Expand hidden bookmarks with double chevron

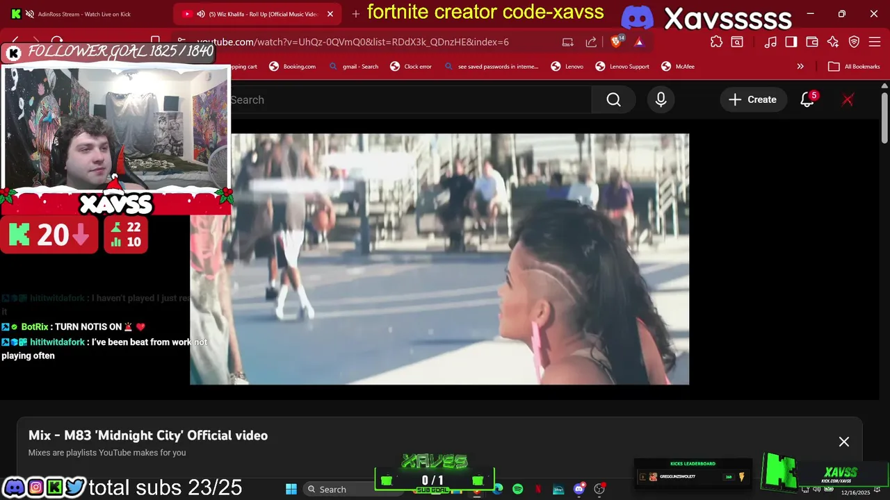pos(800,67)
